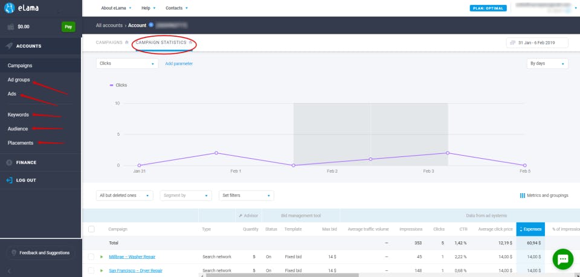This screenshot has height=277, width=580.
Task: Click the Clicks legend marker
Action: click(x=111, y=85)
